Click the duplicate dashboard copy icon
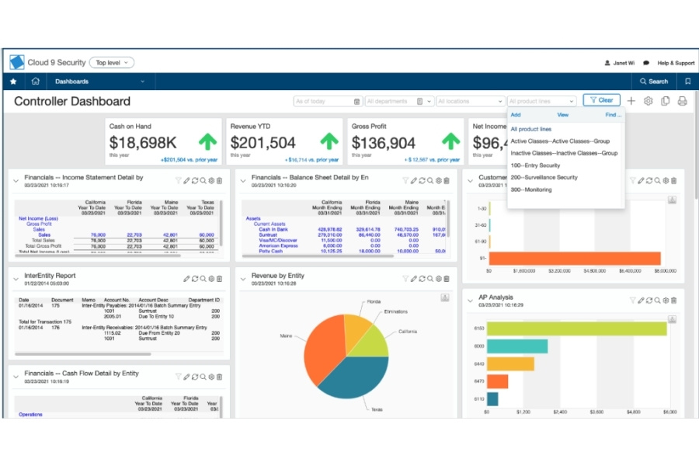699x466 pixels. pyautogui.click(x=665, y=101)
